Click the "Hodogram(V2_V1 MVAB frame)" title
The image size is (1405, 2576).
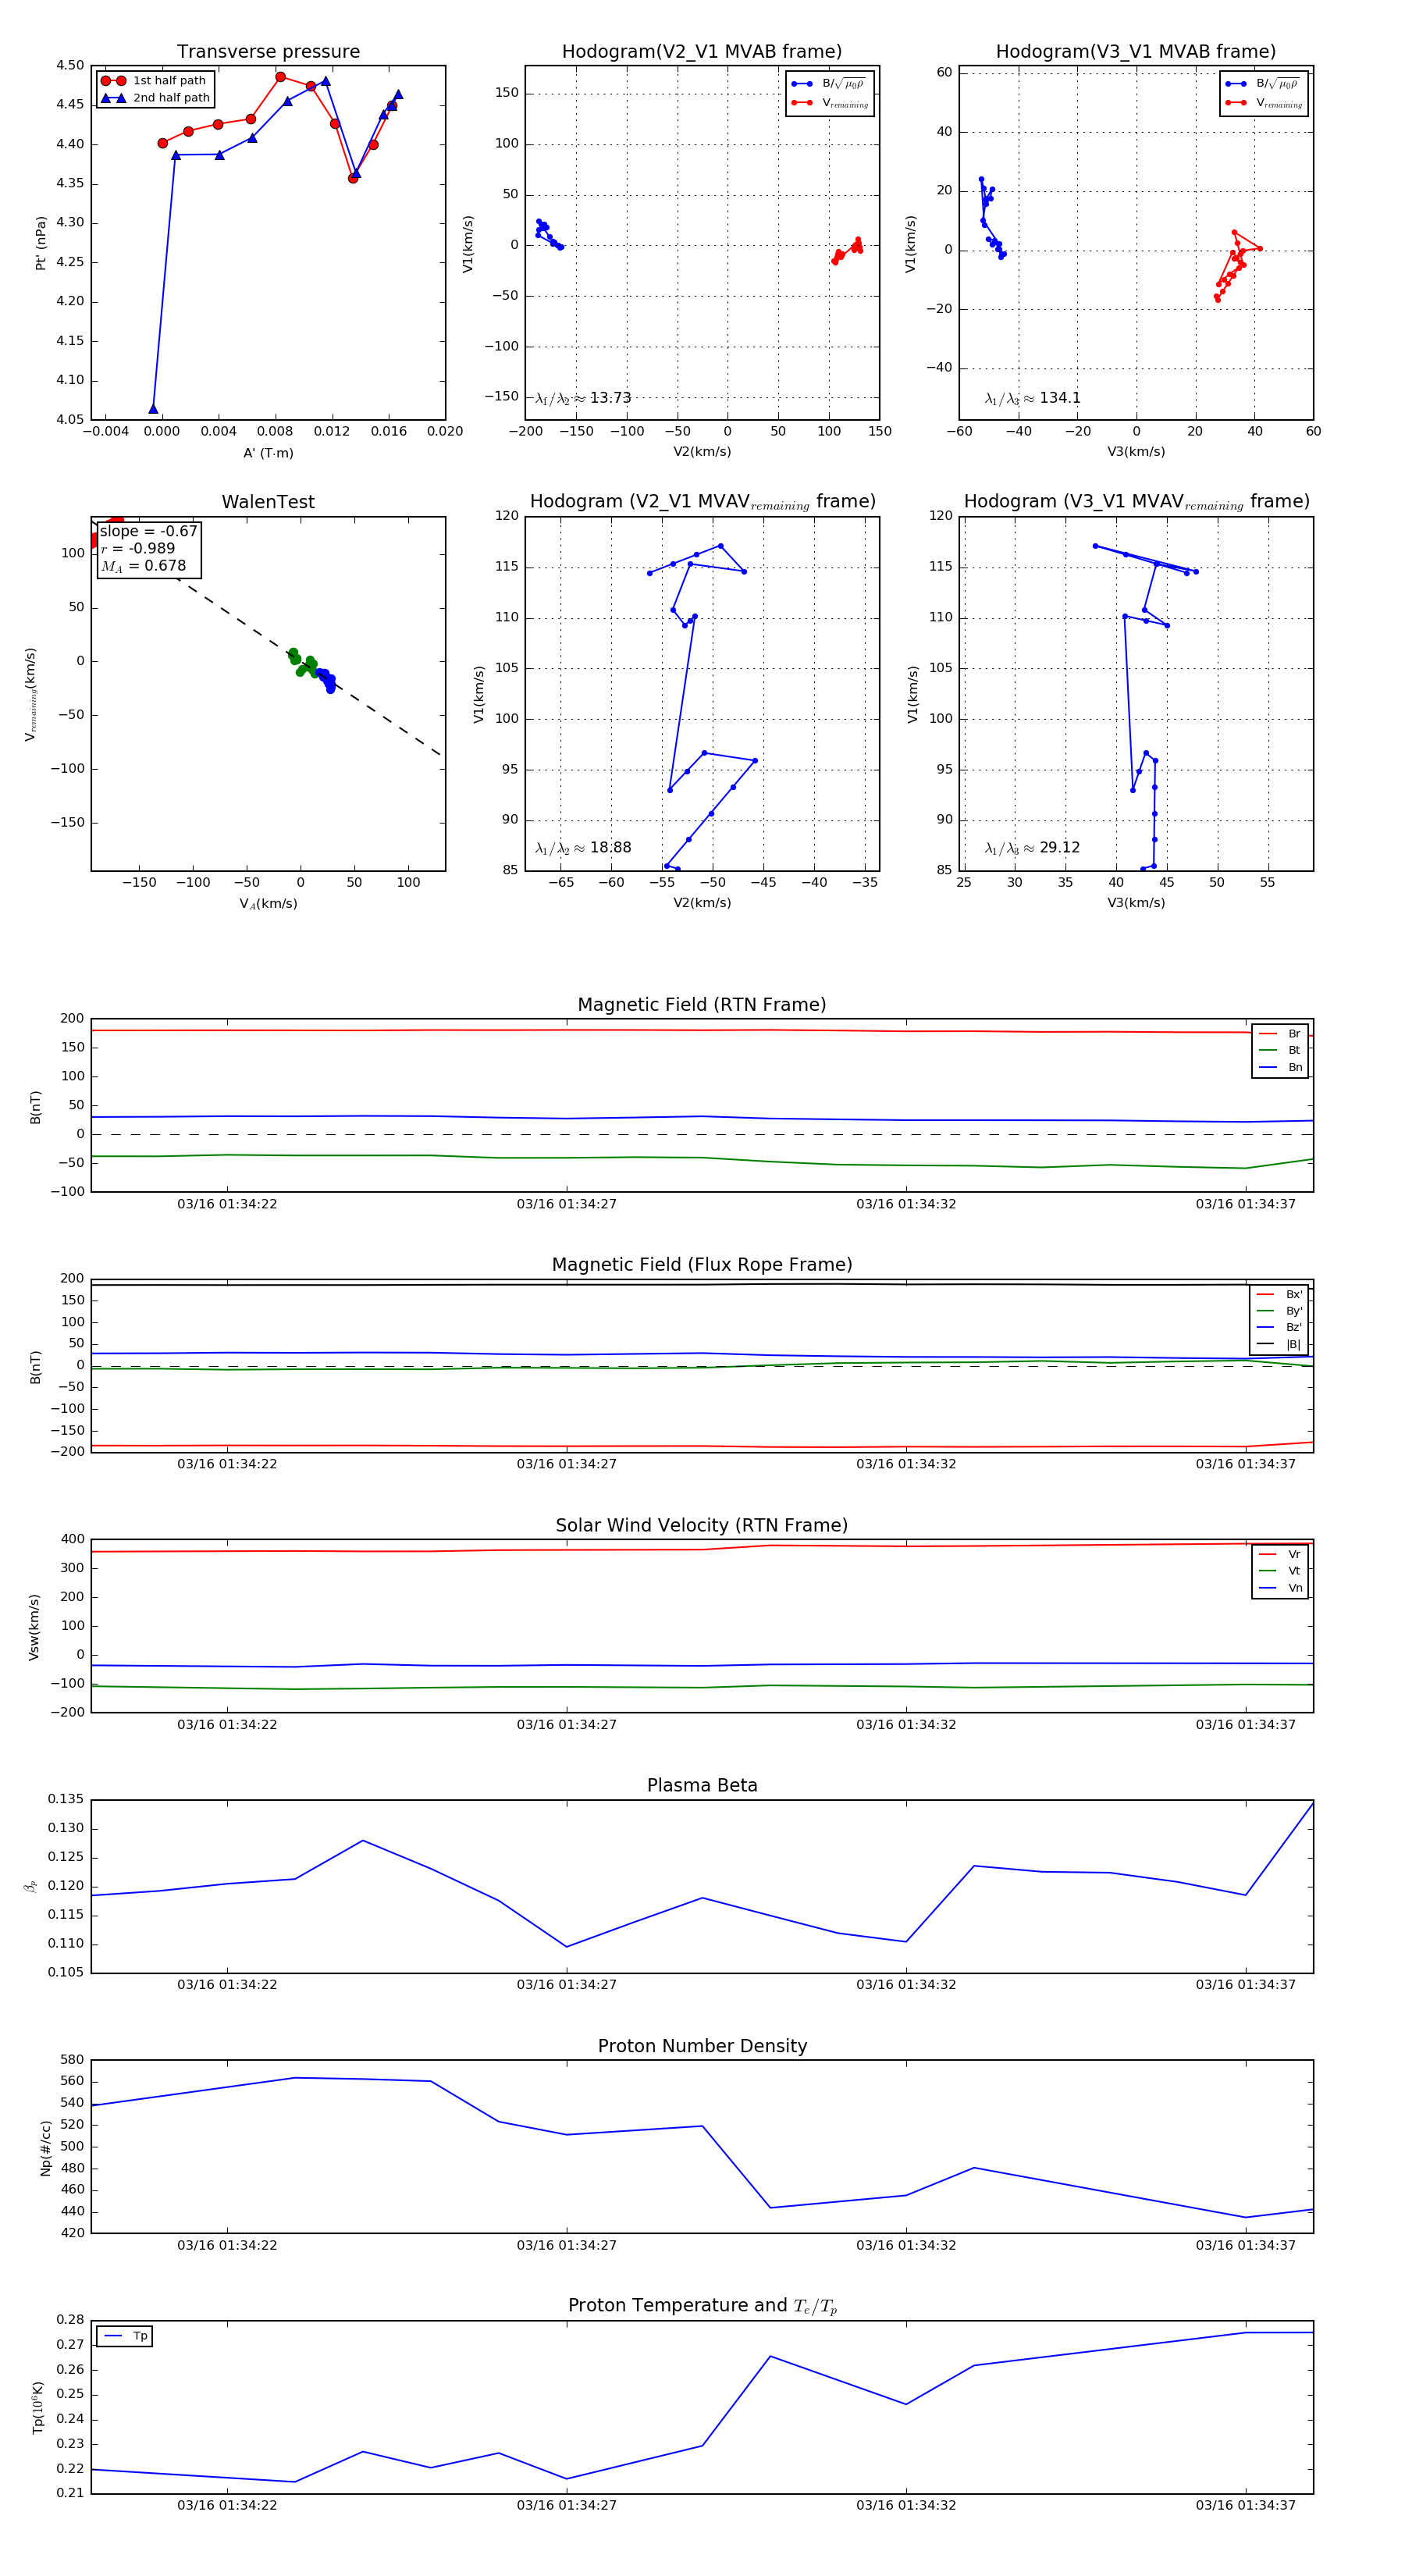click(x=702, y=52)
